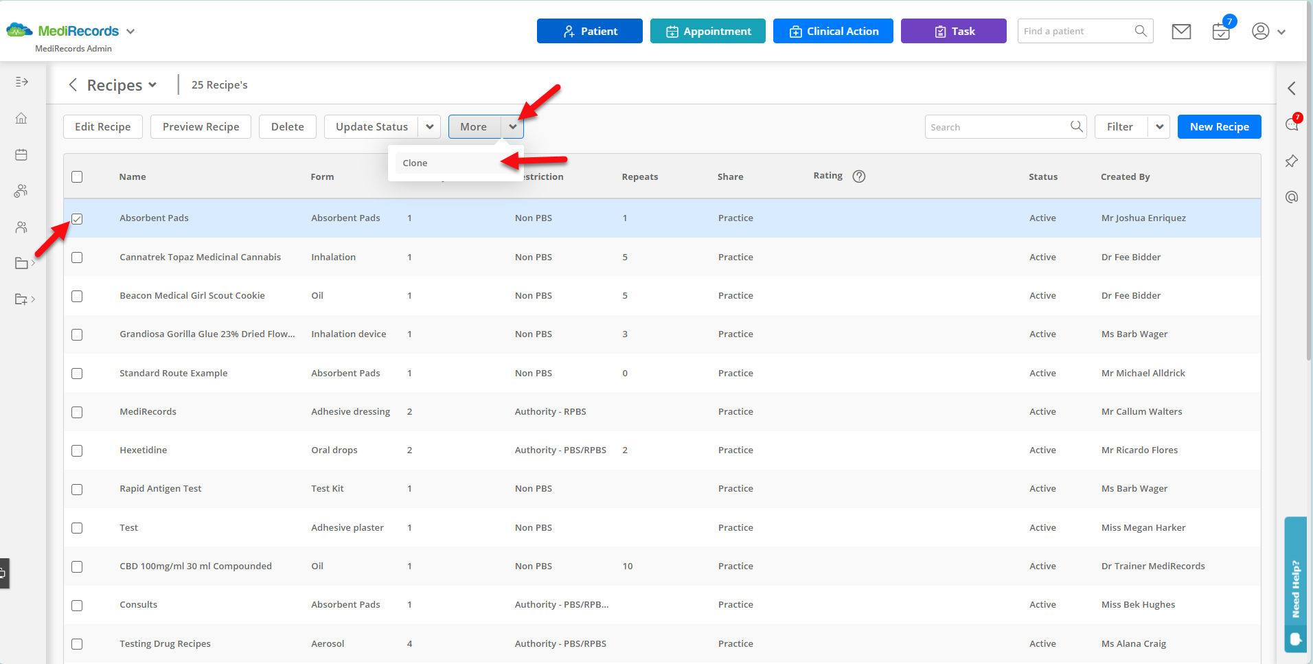Click the magnifier in Find a patient
The width and height of the screenshot is (1313, 664).
click(x=1141, y=31)
